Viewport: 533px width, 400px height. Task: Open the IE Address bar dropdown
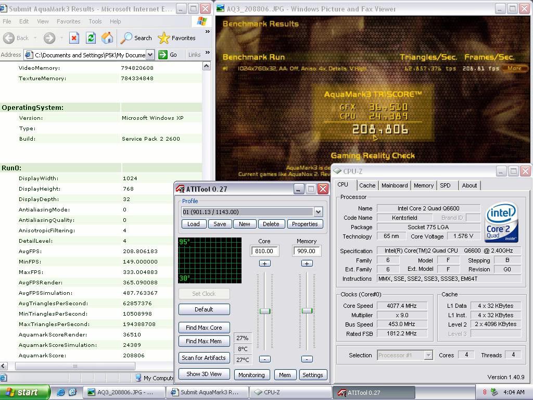pos(150,55)
